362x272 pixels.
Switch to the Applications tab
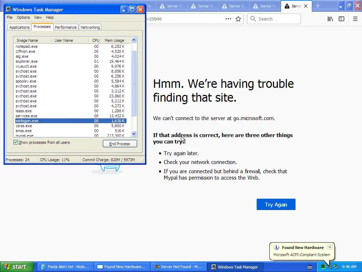pos(19,27)
